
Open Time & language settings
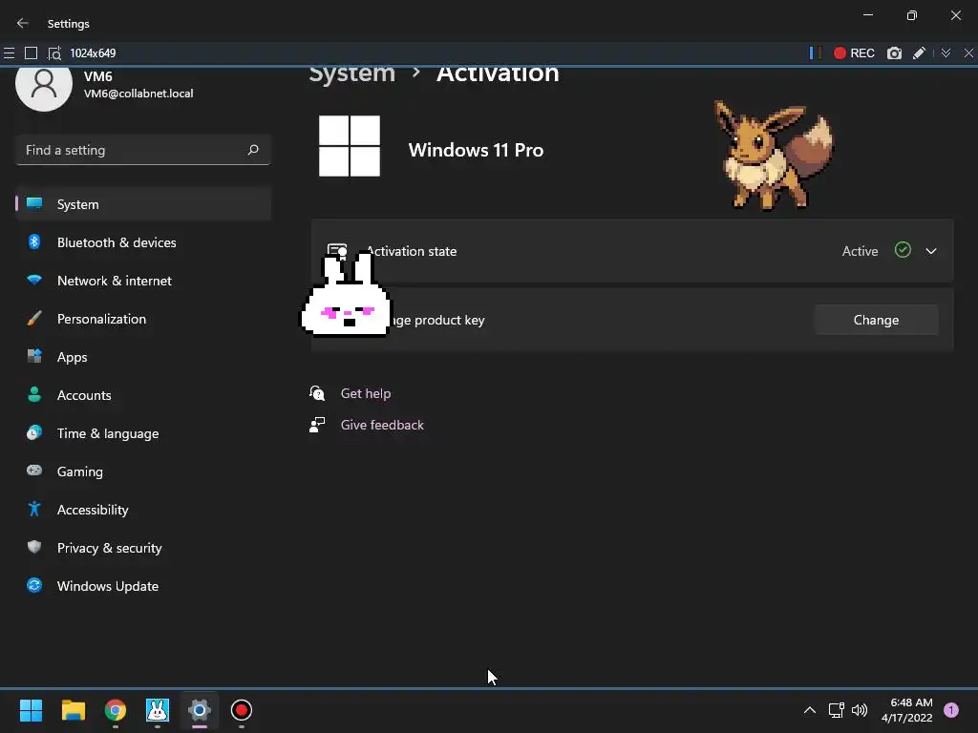(x=143, y=433)
